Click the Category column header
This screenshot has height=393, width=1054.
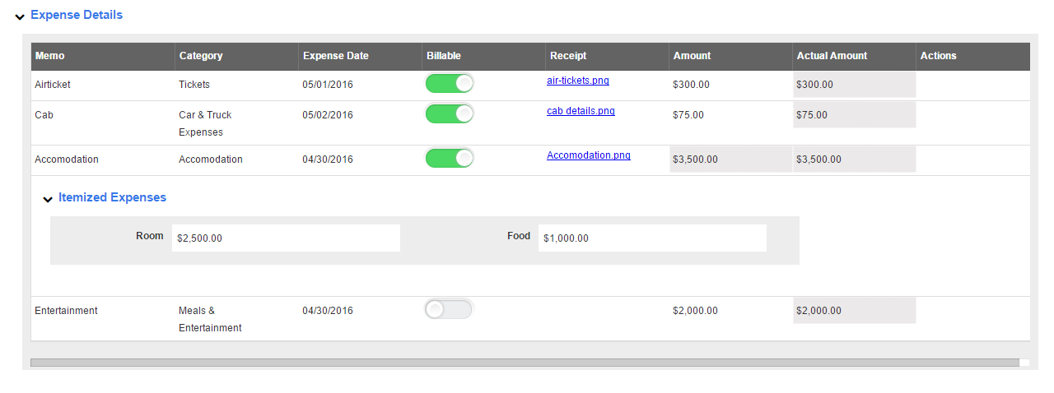pos(201,56)
